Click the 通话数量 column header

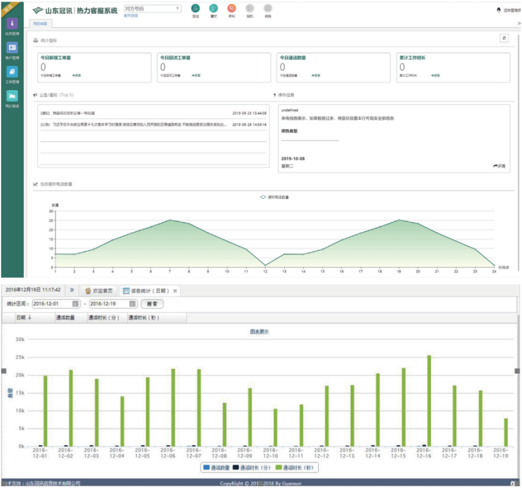[71, 318]
